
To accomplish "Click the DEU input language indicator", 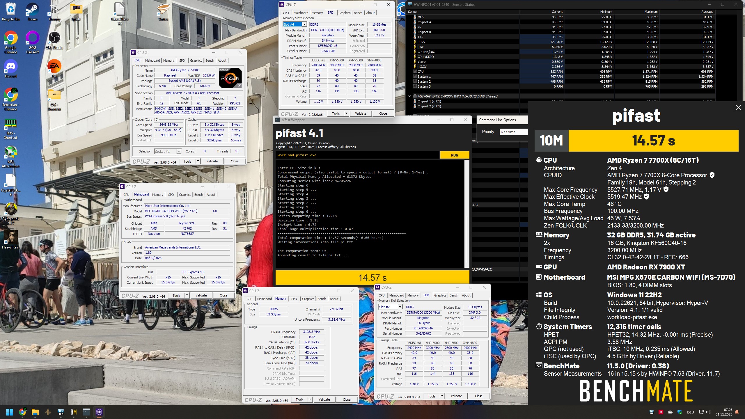I will [x=691, y=412].
